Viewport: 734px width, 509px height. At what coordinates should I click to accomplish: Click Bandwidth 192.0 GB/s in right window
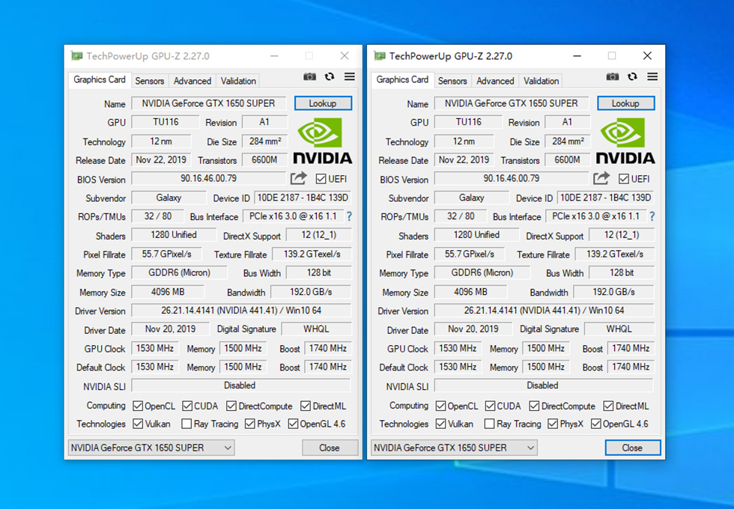click(x=613, y=292)
